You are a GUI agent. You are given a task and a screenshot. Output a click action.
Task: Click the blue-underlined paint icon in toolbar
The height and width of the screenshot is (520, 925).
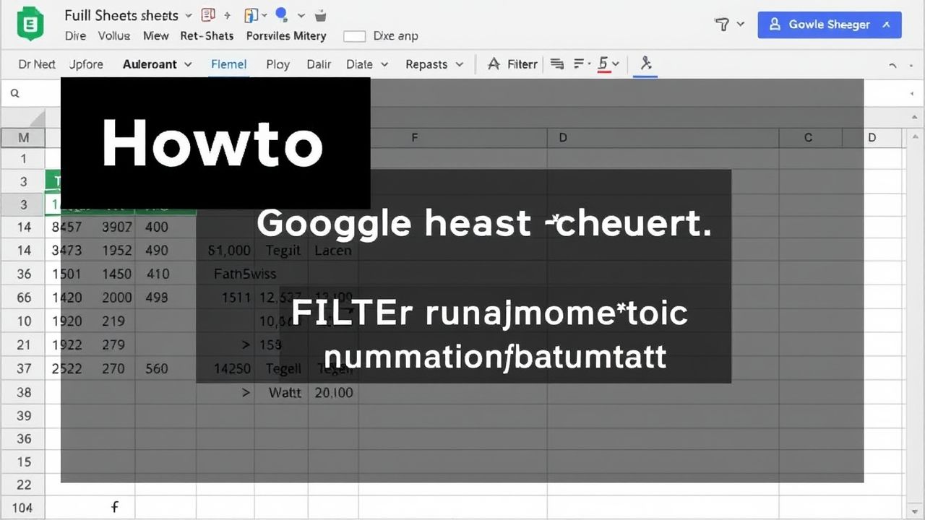coord(645,64)
